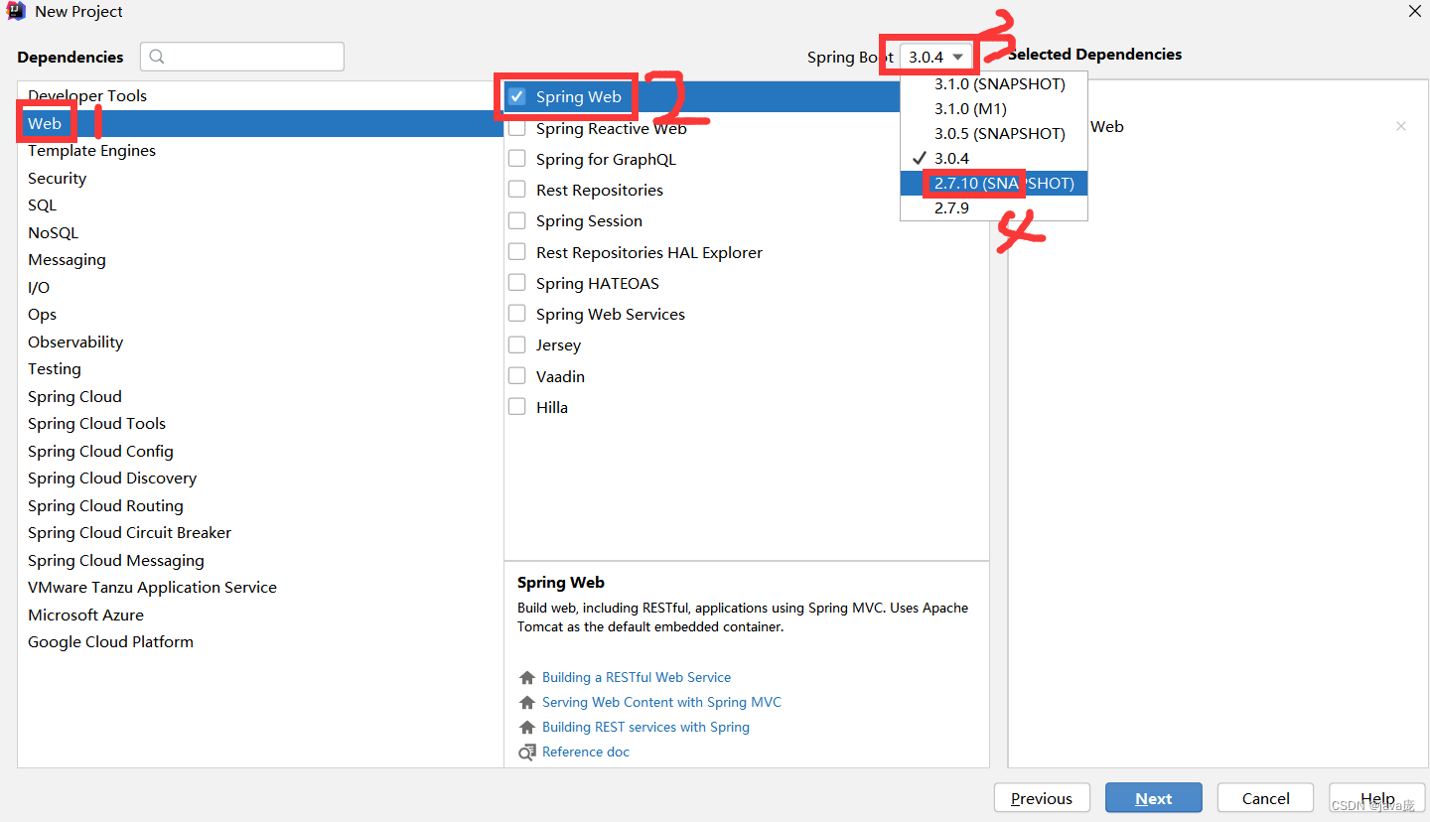Choose Spring Boot version 2.7.9

994,207
